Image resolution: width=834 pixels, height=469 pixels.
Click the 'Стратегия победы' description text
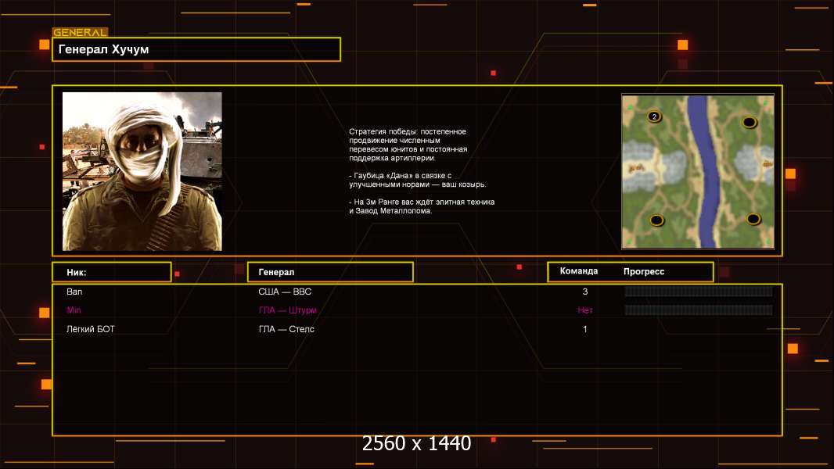pos(408,145)
